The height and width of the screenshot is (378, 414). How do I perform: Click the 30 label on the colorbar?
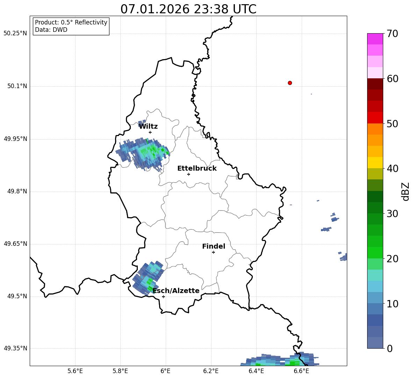point(392,214)
